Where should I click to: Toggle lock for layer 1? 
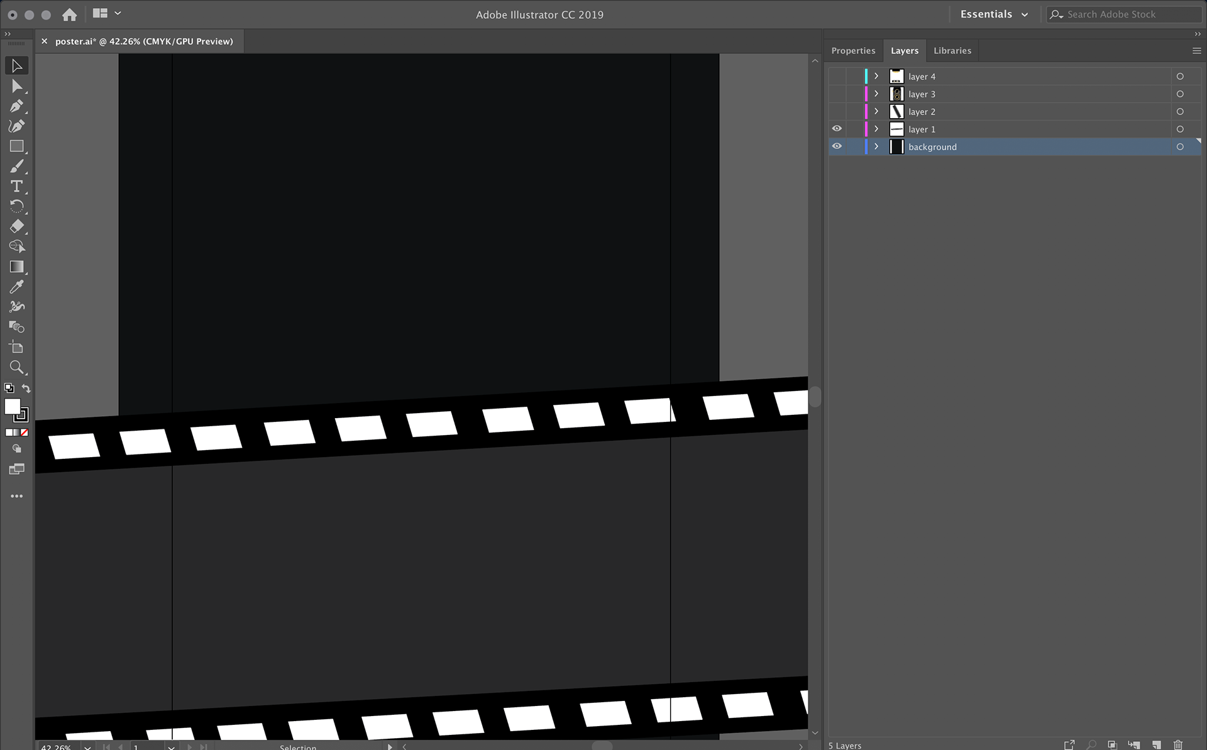tap(854, 129)
